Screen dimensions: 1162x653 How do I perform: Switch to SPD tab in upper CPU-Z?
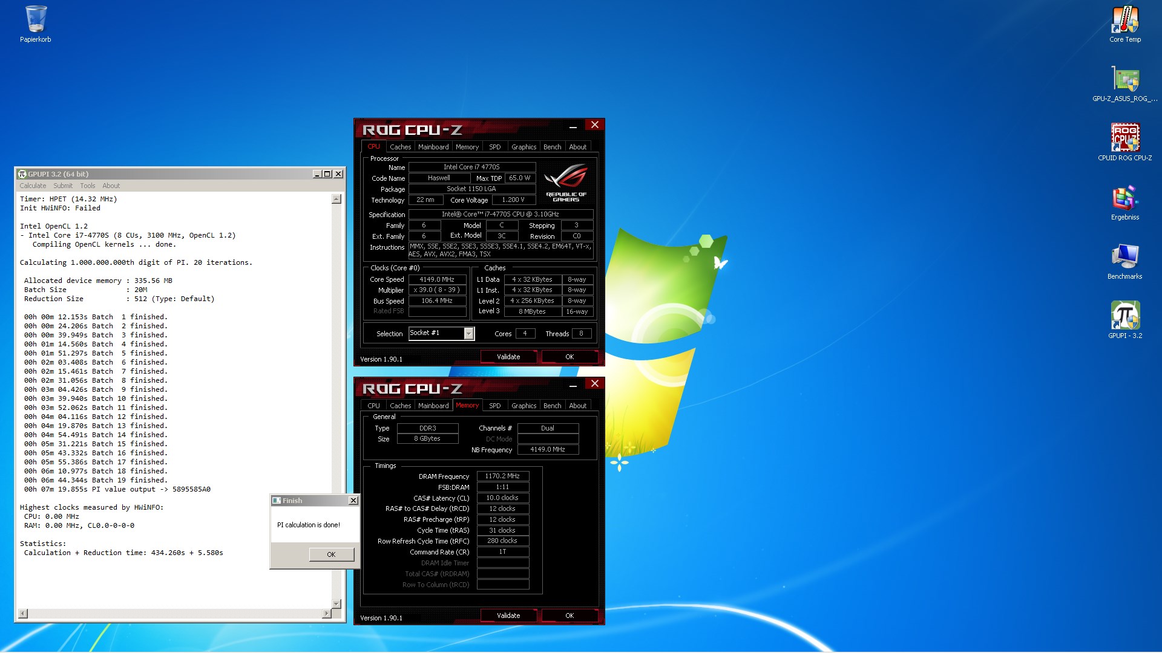(x=495, y=147)
